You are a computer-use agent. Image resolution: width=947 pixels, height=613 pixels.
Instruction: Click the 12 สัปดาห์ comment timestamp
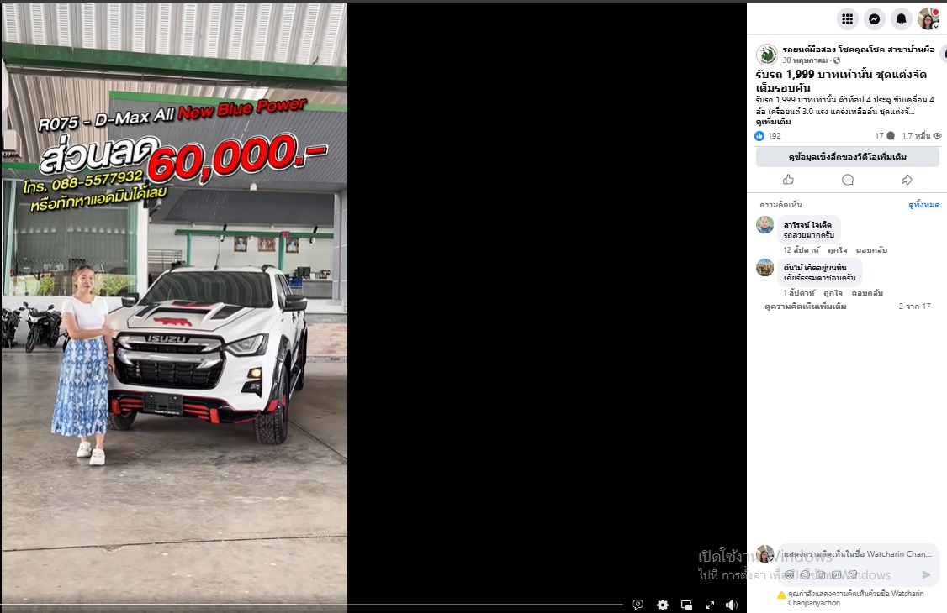pyautogui.click(x=802, y=249)
